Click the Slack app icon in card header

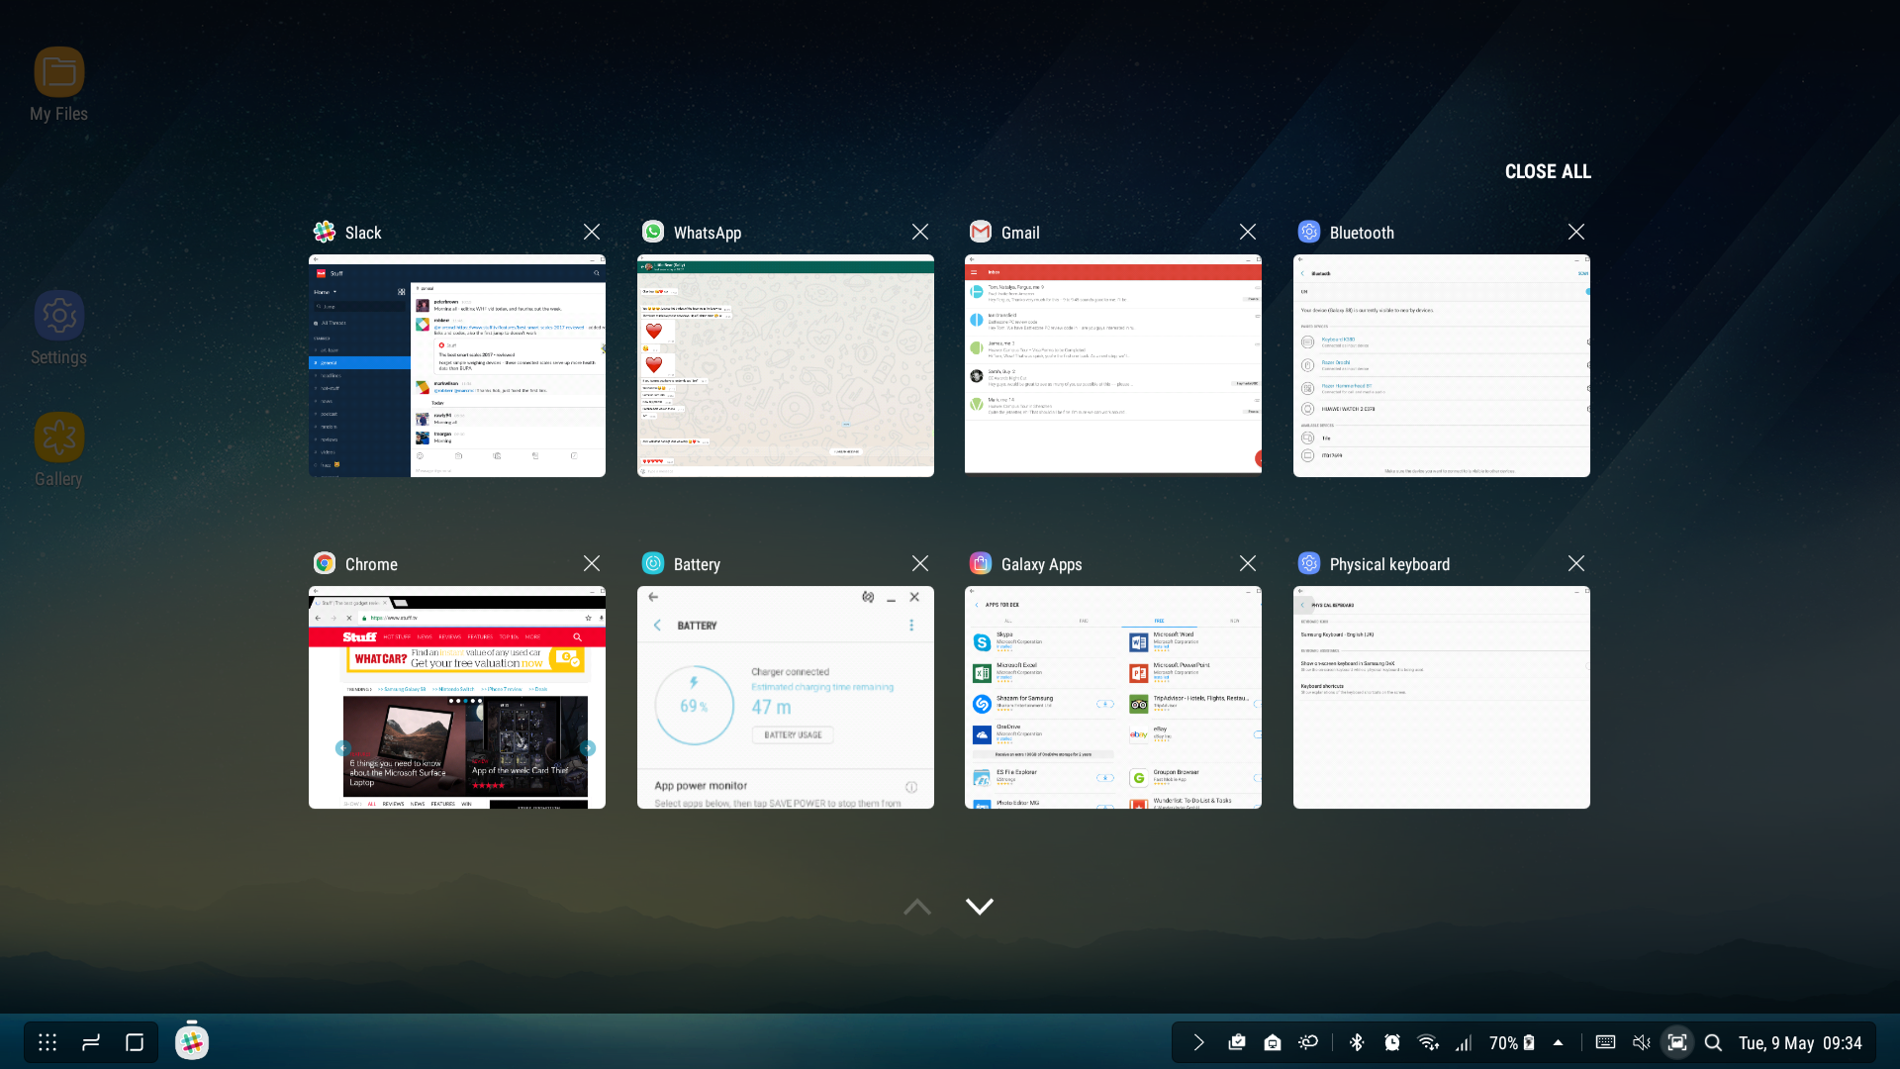click(325, 232)
